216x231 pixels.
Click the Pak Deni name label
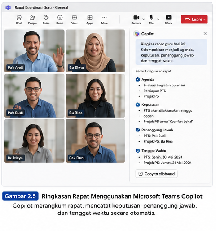coord(77,158)
